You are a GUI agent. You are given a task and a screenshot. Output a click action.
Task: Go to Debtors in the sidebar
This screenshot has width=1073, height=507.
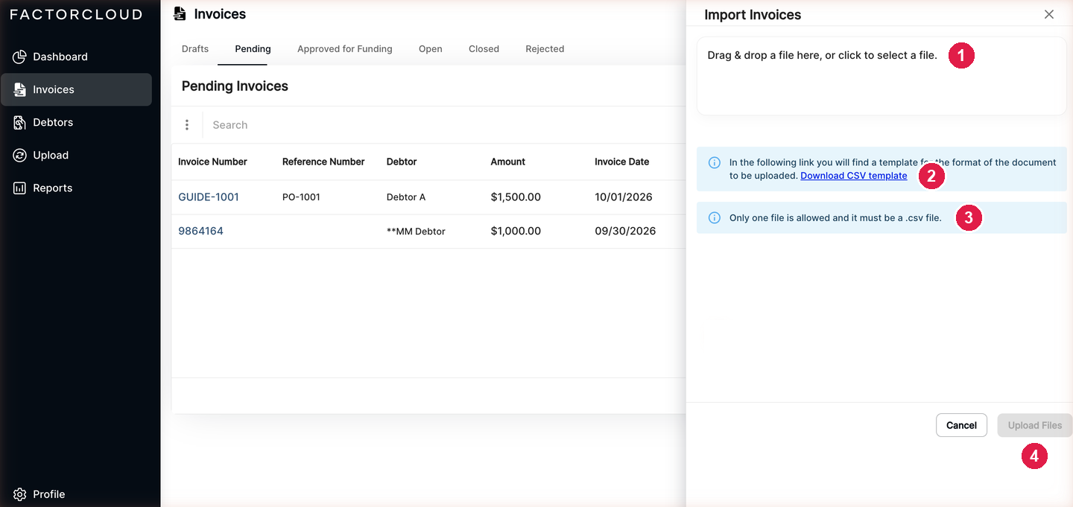[x=77, y=122]
